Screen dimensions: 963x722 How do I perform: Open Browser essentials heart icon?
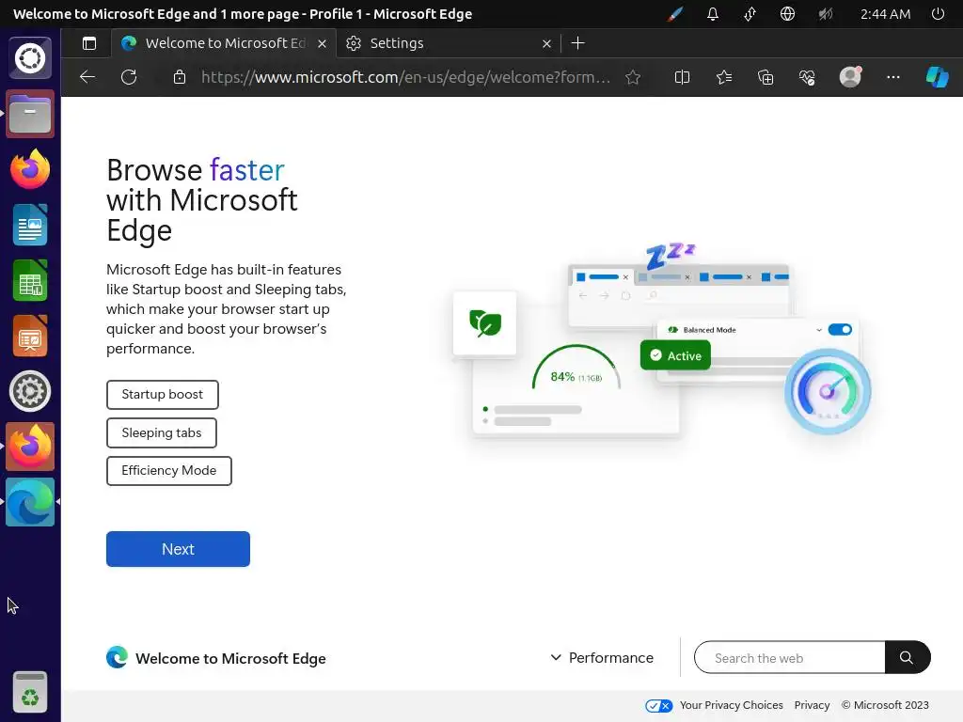(807, 77)
